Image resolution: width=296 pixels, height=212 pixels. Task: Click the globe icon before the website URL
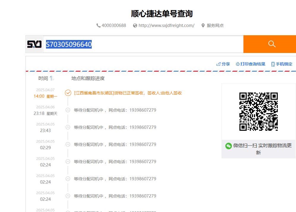[135, 25]
